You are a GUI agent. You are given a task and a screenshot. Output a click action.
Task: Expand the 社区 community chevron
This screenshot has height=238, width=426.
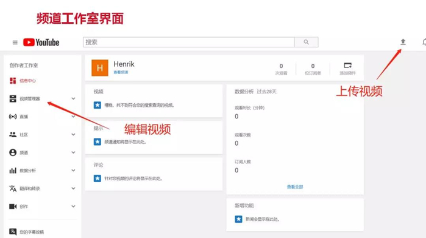(x=73, y=135)
